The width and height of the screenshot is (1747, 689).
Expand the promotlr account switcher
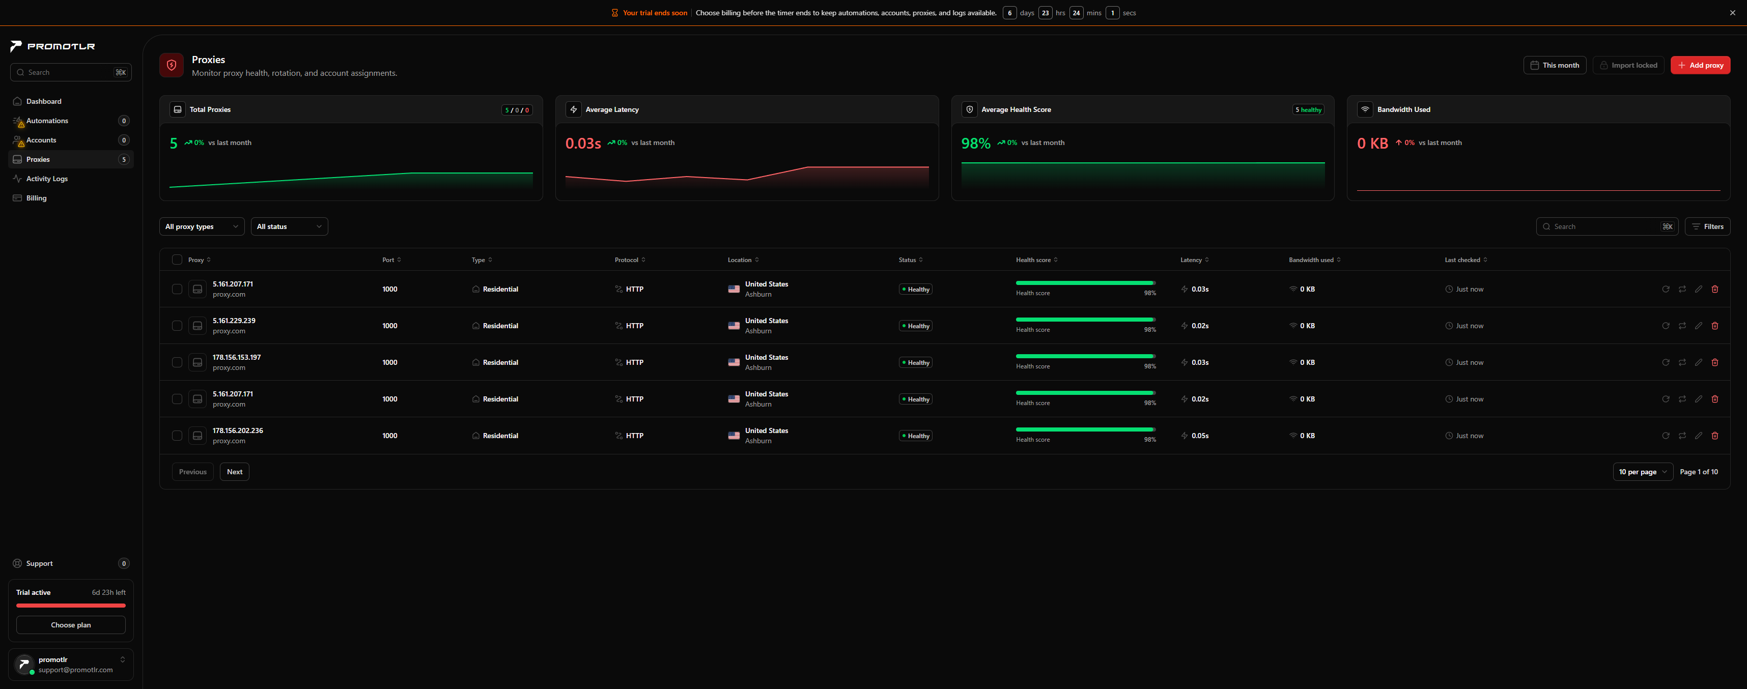pyautogui.click(x=122, y=659)
